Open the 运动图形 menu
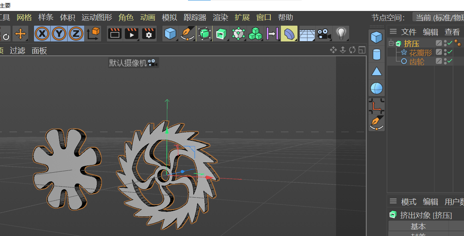Screen dimensions: 464x236 97,17
